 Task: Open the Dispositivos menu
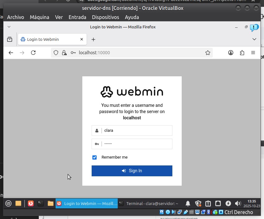pos(105,17)
